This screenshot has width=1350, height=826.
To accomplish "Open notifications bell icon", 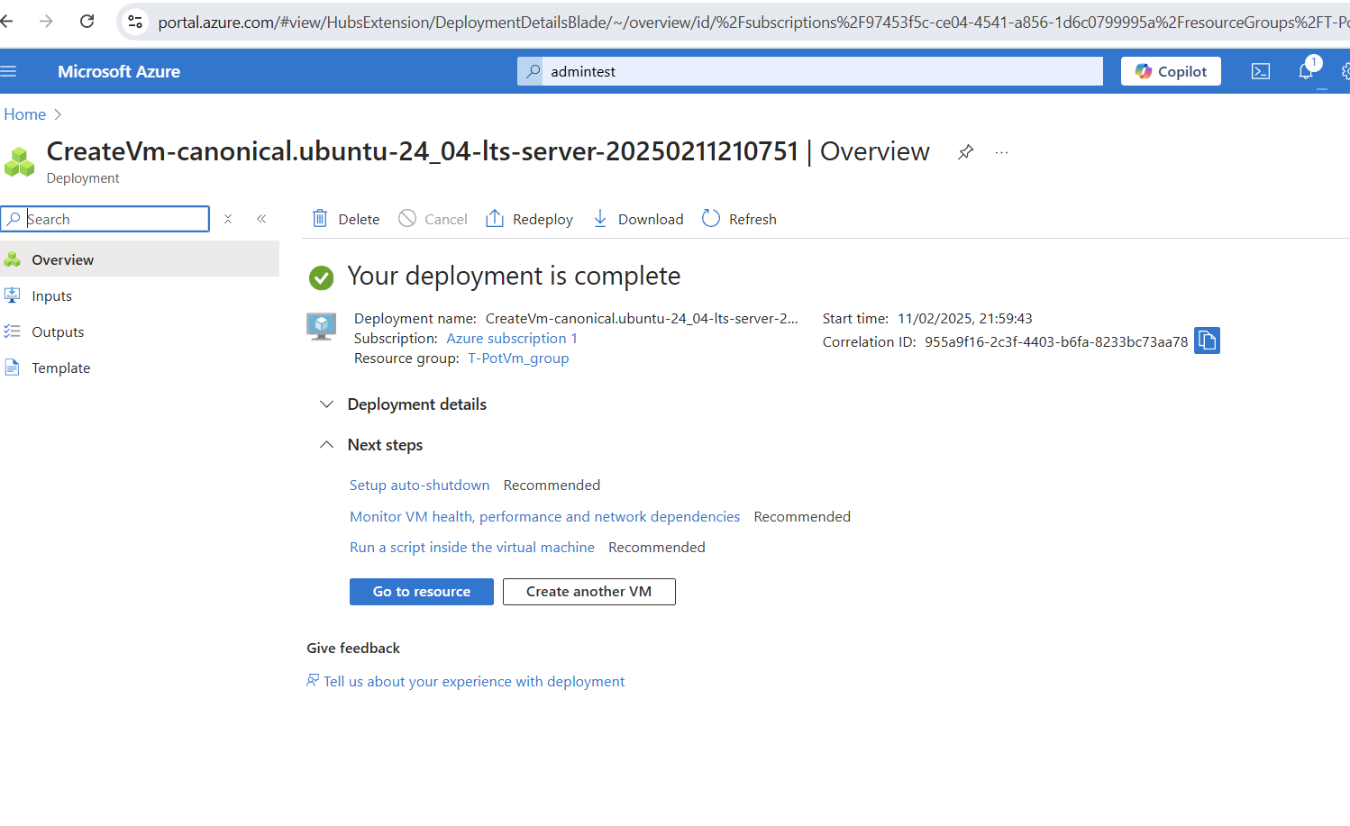I will click(x=1306, y=71).
